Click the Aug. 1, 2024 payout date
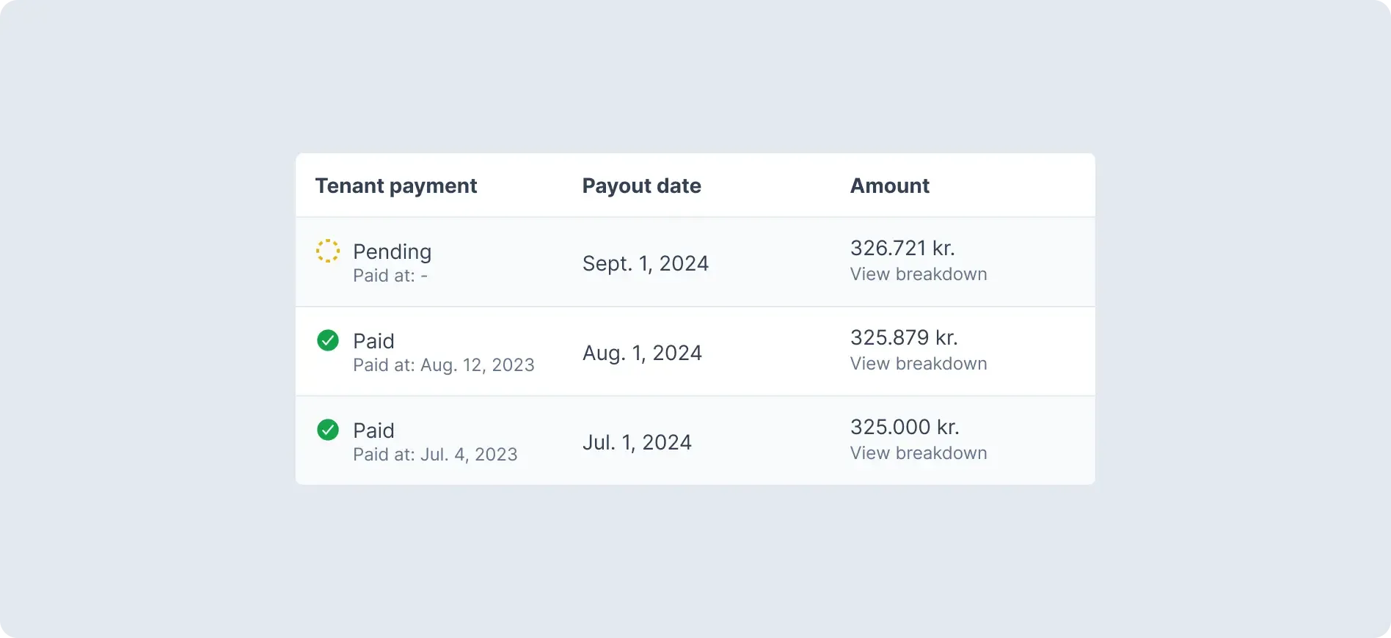Screen dimensions: 1391x638 coord(642,353)
